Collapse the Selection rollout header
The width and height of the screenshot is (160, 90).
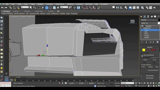(x=149, y=47)
